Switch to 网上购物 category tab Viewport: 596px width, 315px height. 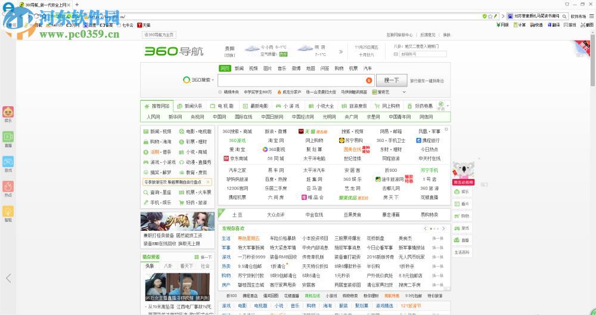(387, 106)
